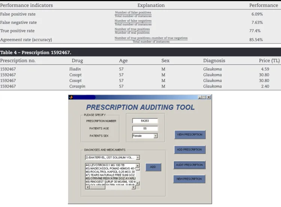Select 46) ROCALTROL KAPSÜL in the list

coord(111,172)
